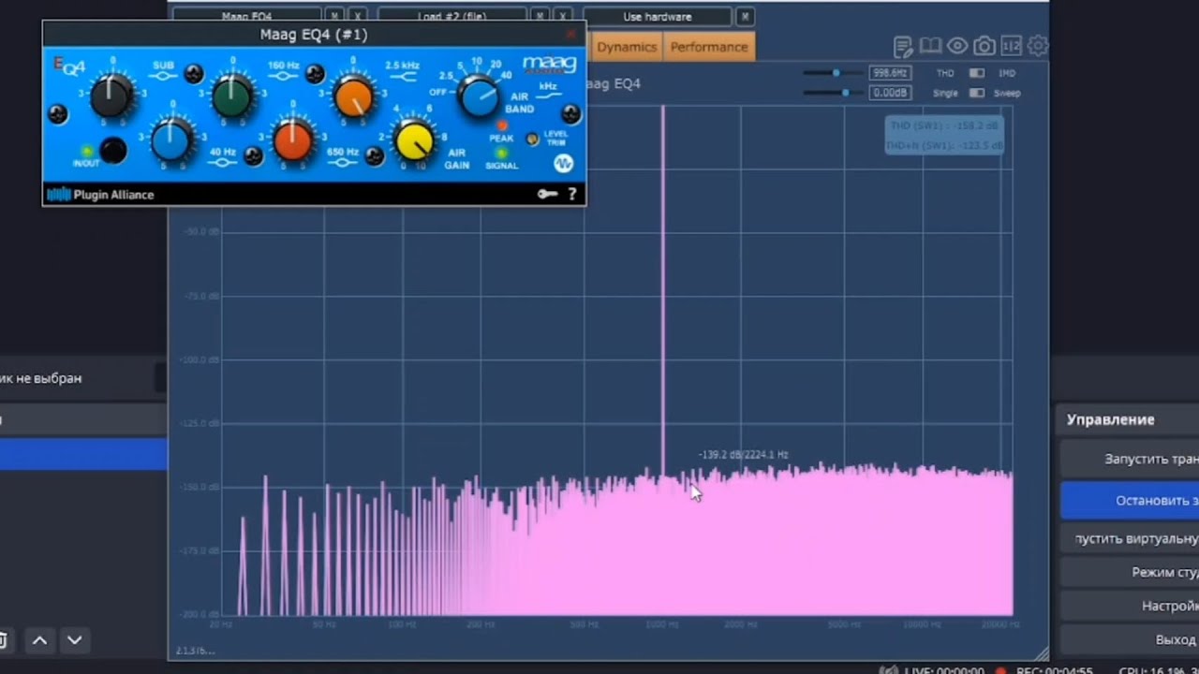Click the screw icon next to SUB label
This screenshot has height=674, width=1199.
pos(193,73)
